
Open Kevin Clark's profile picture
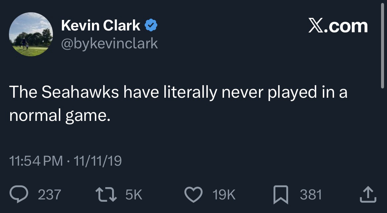coord(31,34)
